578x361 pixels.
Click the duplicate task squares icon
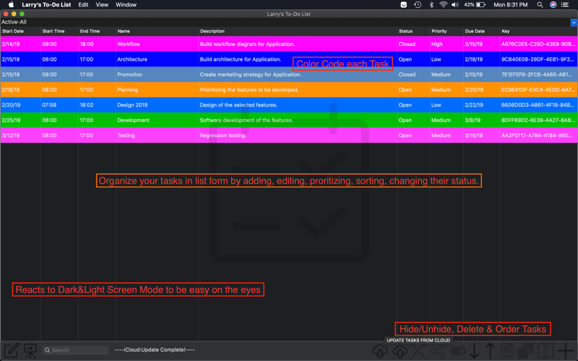pyautogui.click(x=526, y=351)
